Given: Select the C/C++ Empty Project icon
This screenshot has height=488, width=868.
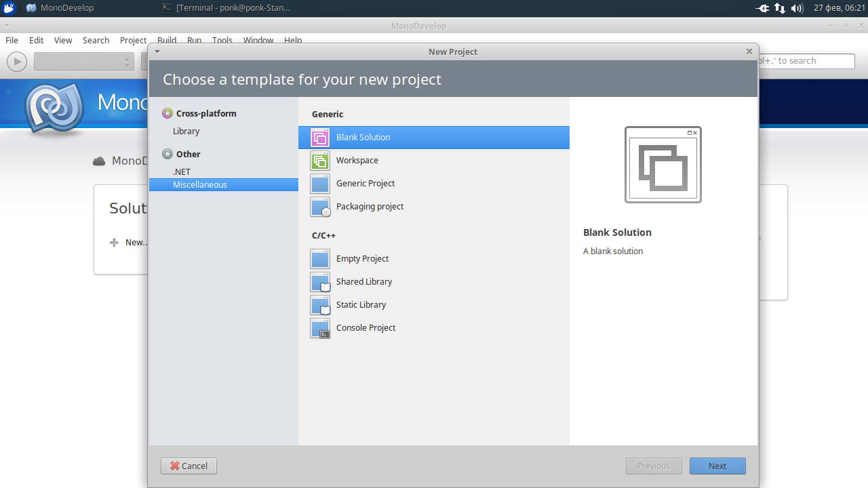Looking at the screenshot, I should click(x=320, y=259).
